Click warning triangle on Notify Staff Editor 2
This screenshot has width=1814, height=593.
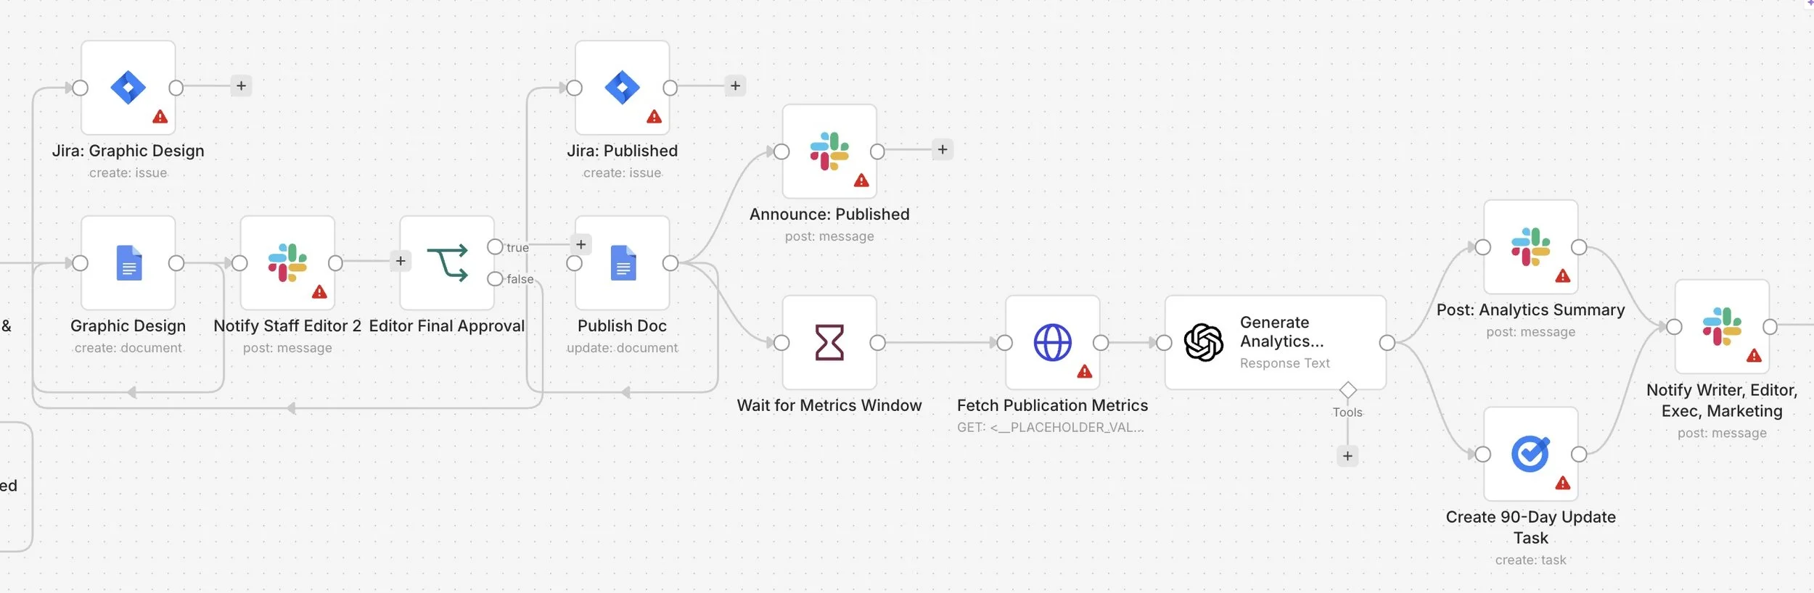319,292
